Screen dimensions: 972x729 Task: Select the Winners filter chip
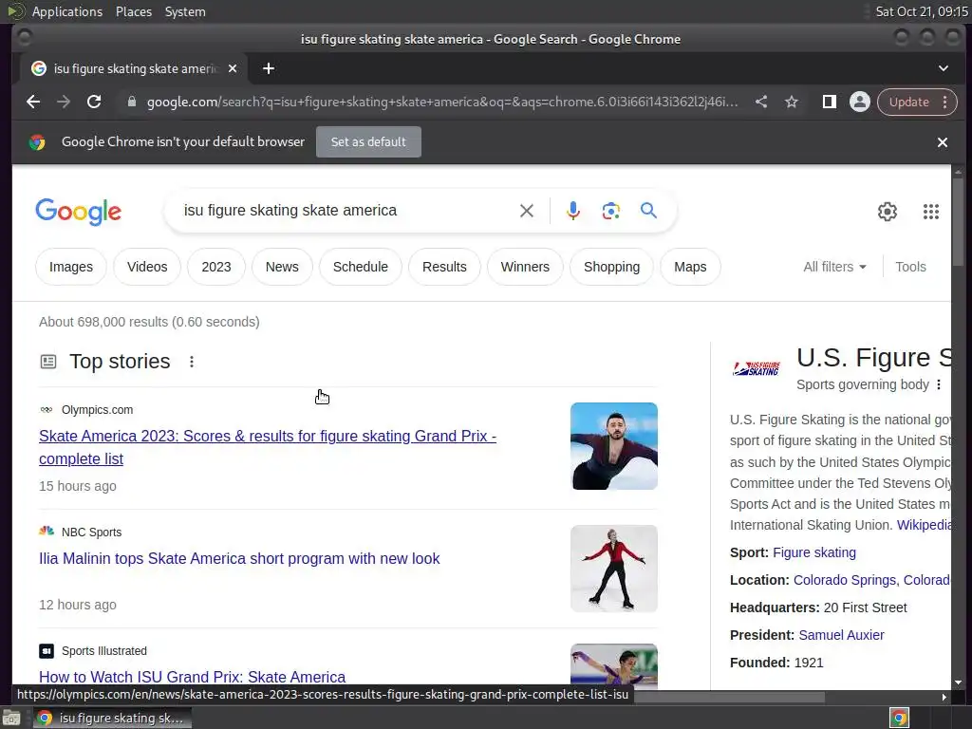(525, 267)
